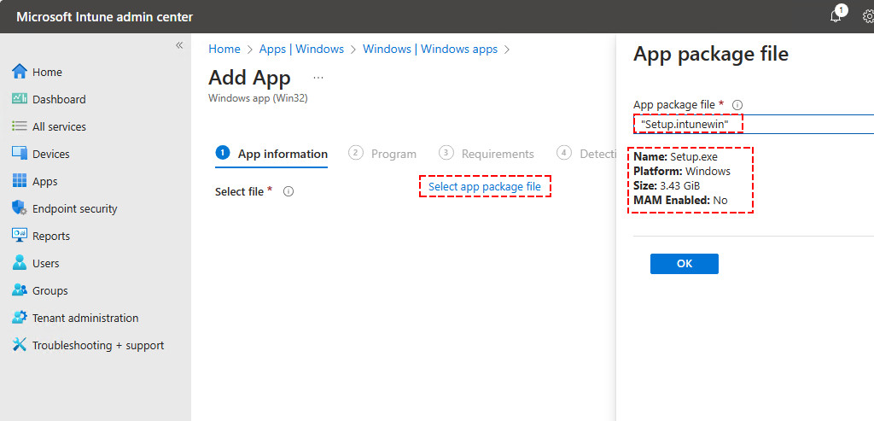Viewport: 874px width, 421px height.
Task: Open the notifications bell icon
Action: click(x=836, y=16)
